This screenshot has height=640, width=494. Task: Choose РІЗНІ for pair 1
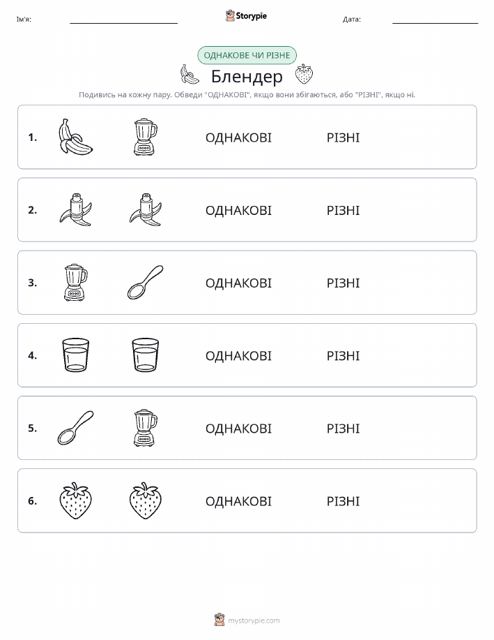344,137
